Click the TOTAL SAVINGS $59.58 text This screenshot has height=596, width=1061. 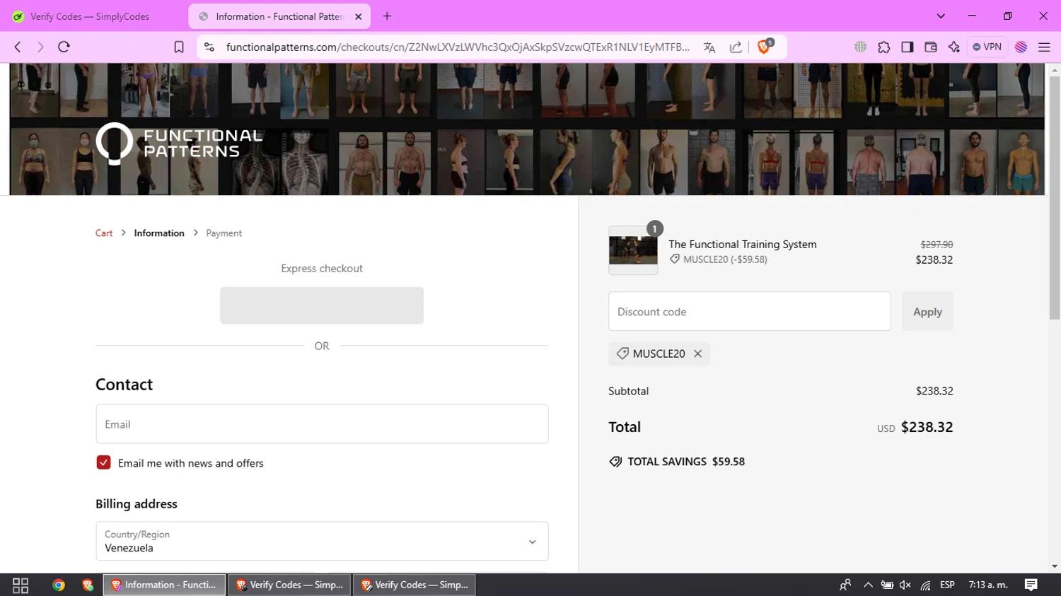(686, 462)
